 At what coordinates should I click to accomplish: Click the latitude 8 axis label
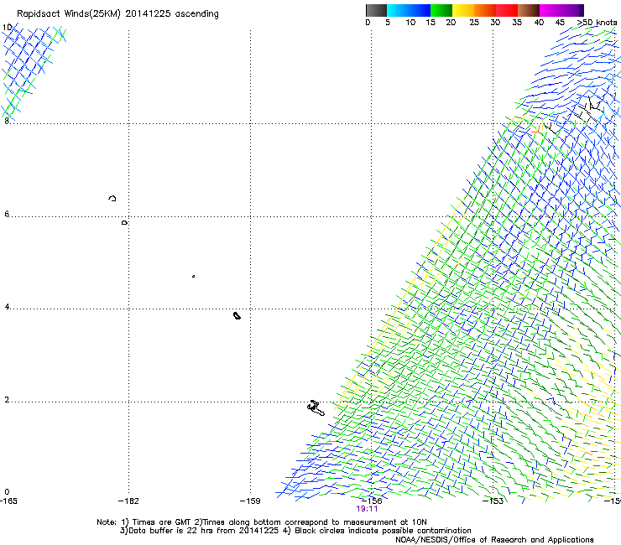pos(7,121)
